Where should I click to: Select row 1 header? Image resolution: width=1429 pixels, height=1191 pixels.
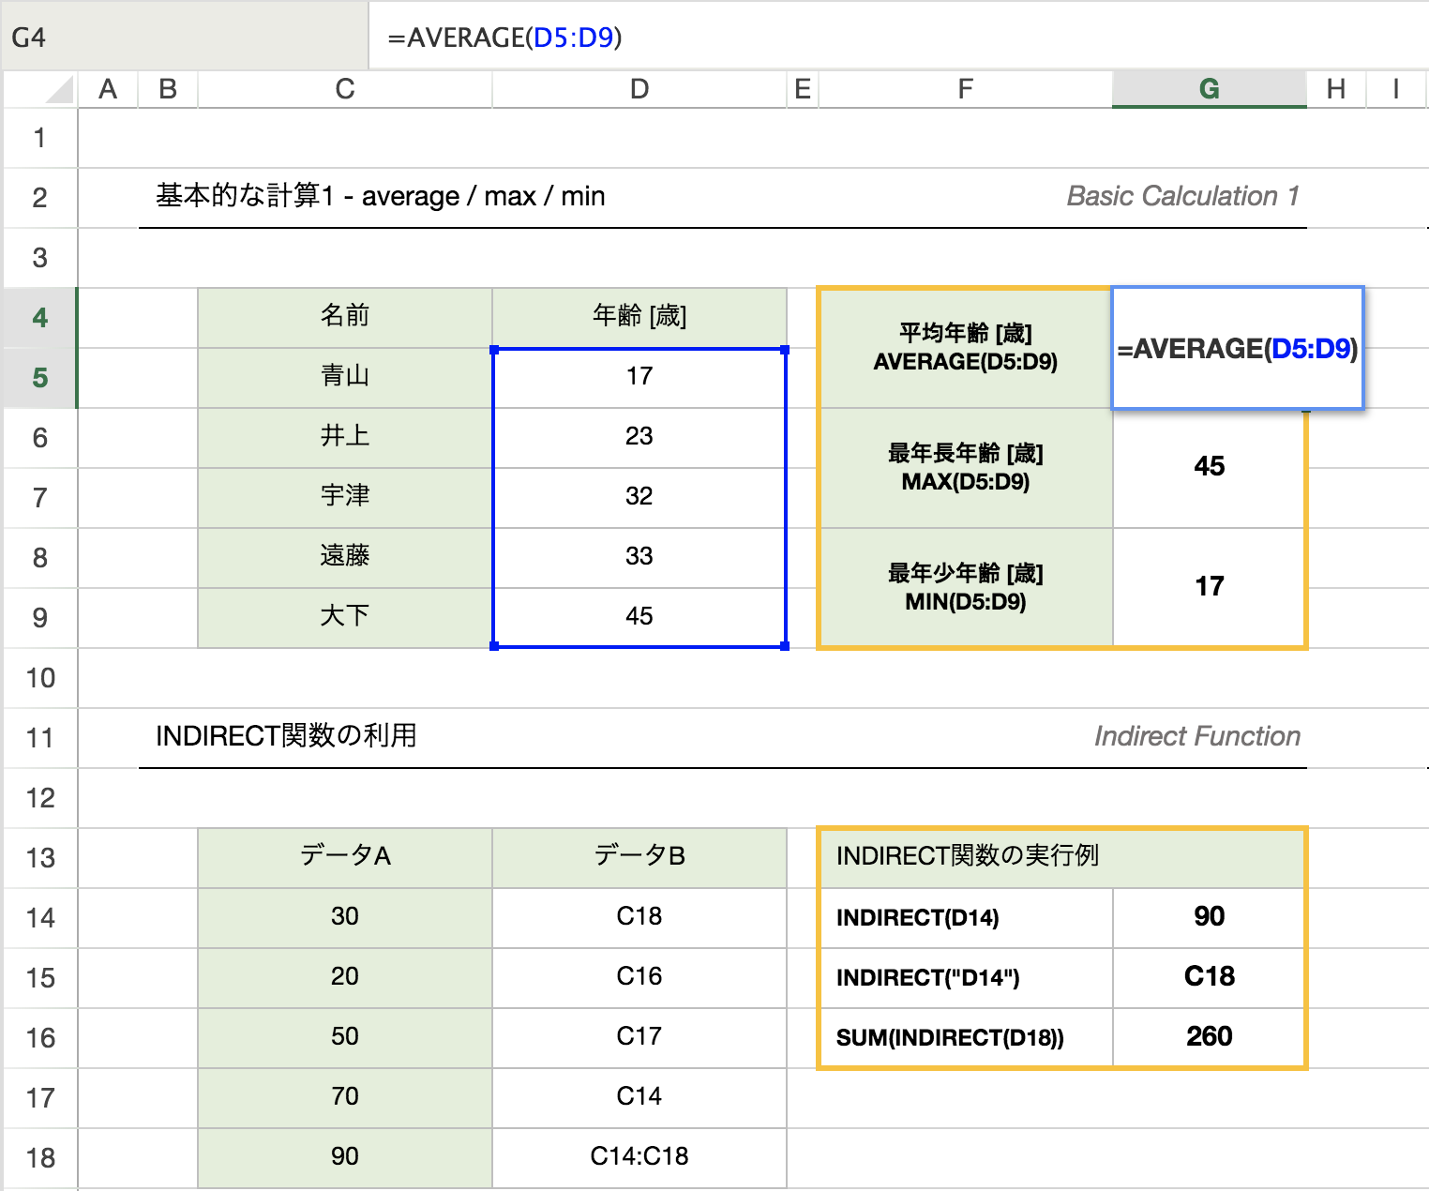[x=39, y=138]
